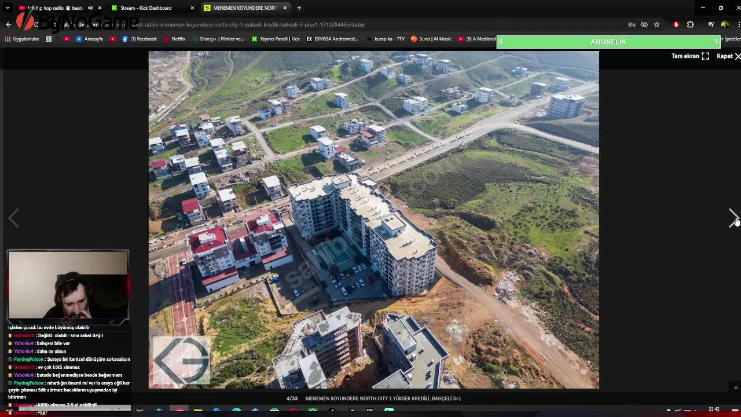Open the Suno | AI Music bookmark
The width and height of the screenshot is (741, 417).
(431, 39)
